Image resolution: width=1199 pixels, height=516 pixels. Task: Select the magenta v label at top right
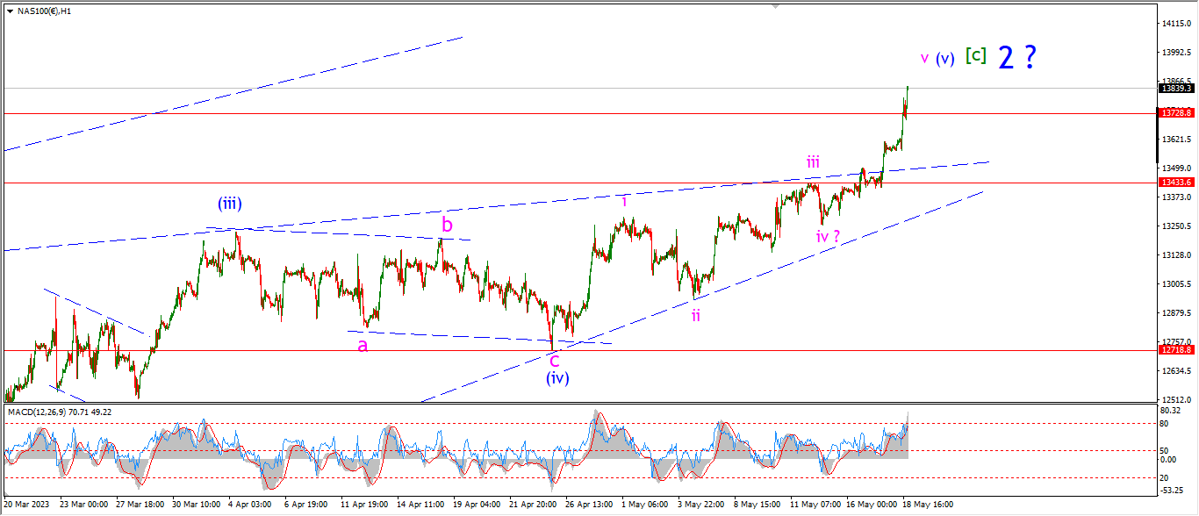[924, 58]
